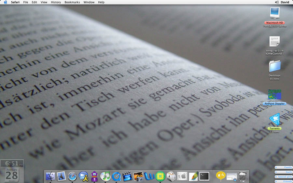Open the File menu
This screenshot has height=183, width=293.
26,2
